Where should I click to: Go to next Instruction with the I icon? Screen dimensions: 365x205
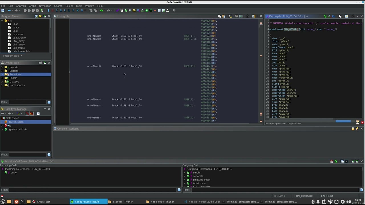(x=56, y=11)
